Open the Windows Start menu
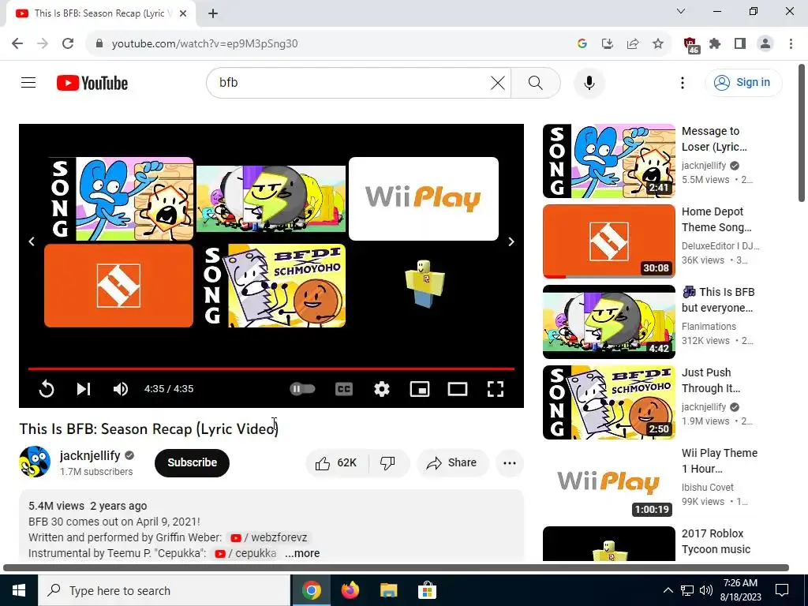Image resolution: width=808 pixels, height=606 pixels. (x=19, y=590)
